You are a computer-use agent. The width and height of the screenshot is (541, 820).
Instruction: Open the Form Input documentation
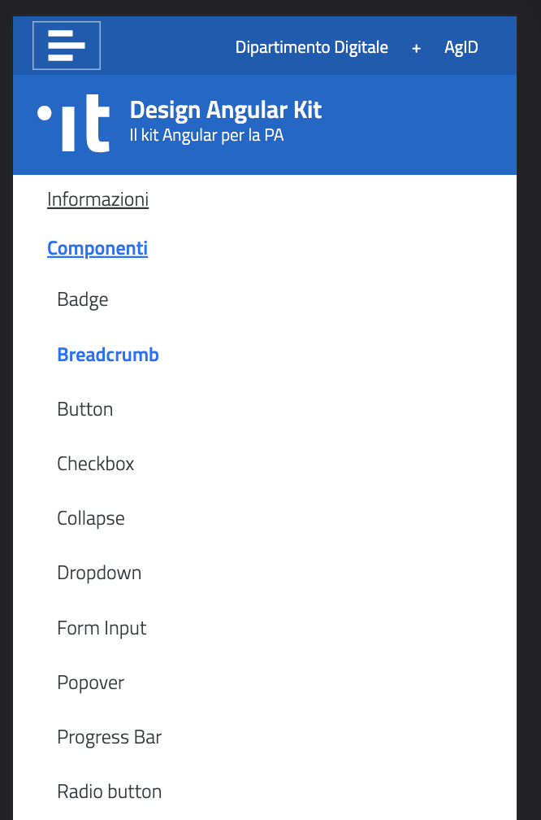[x=102, y=627]
